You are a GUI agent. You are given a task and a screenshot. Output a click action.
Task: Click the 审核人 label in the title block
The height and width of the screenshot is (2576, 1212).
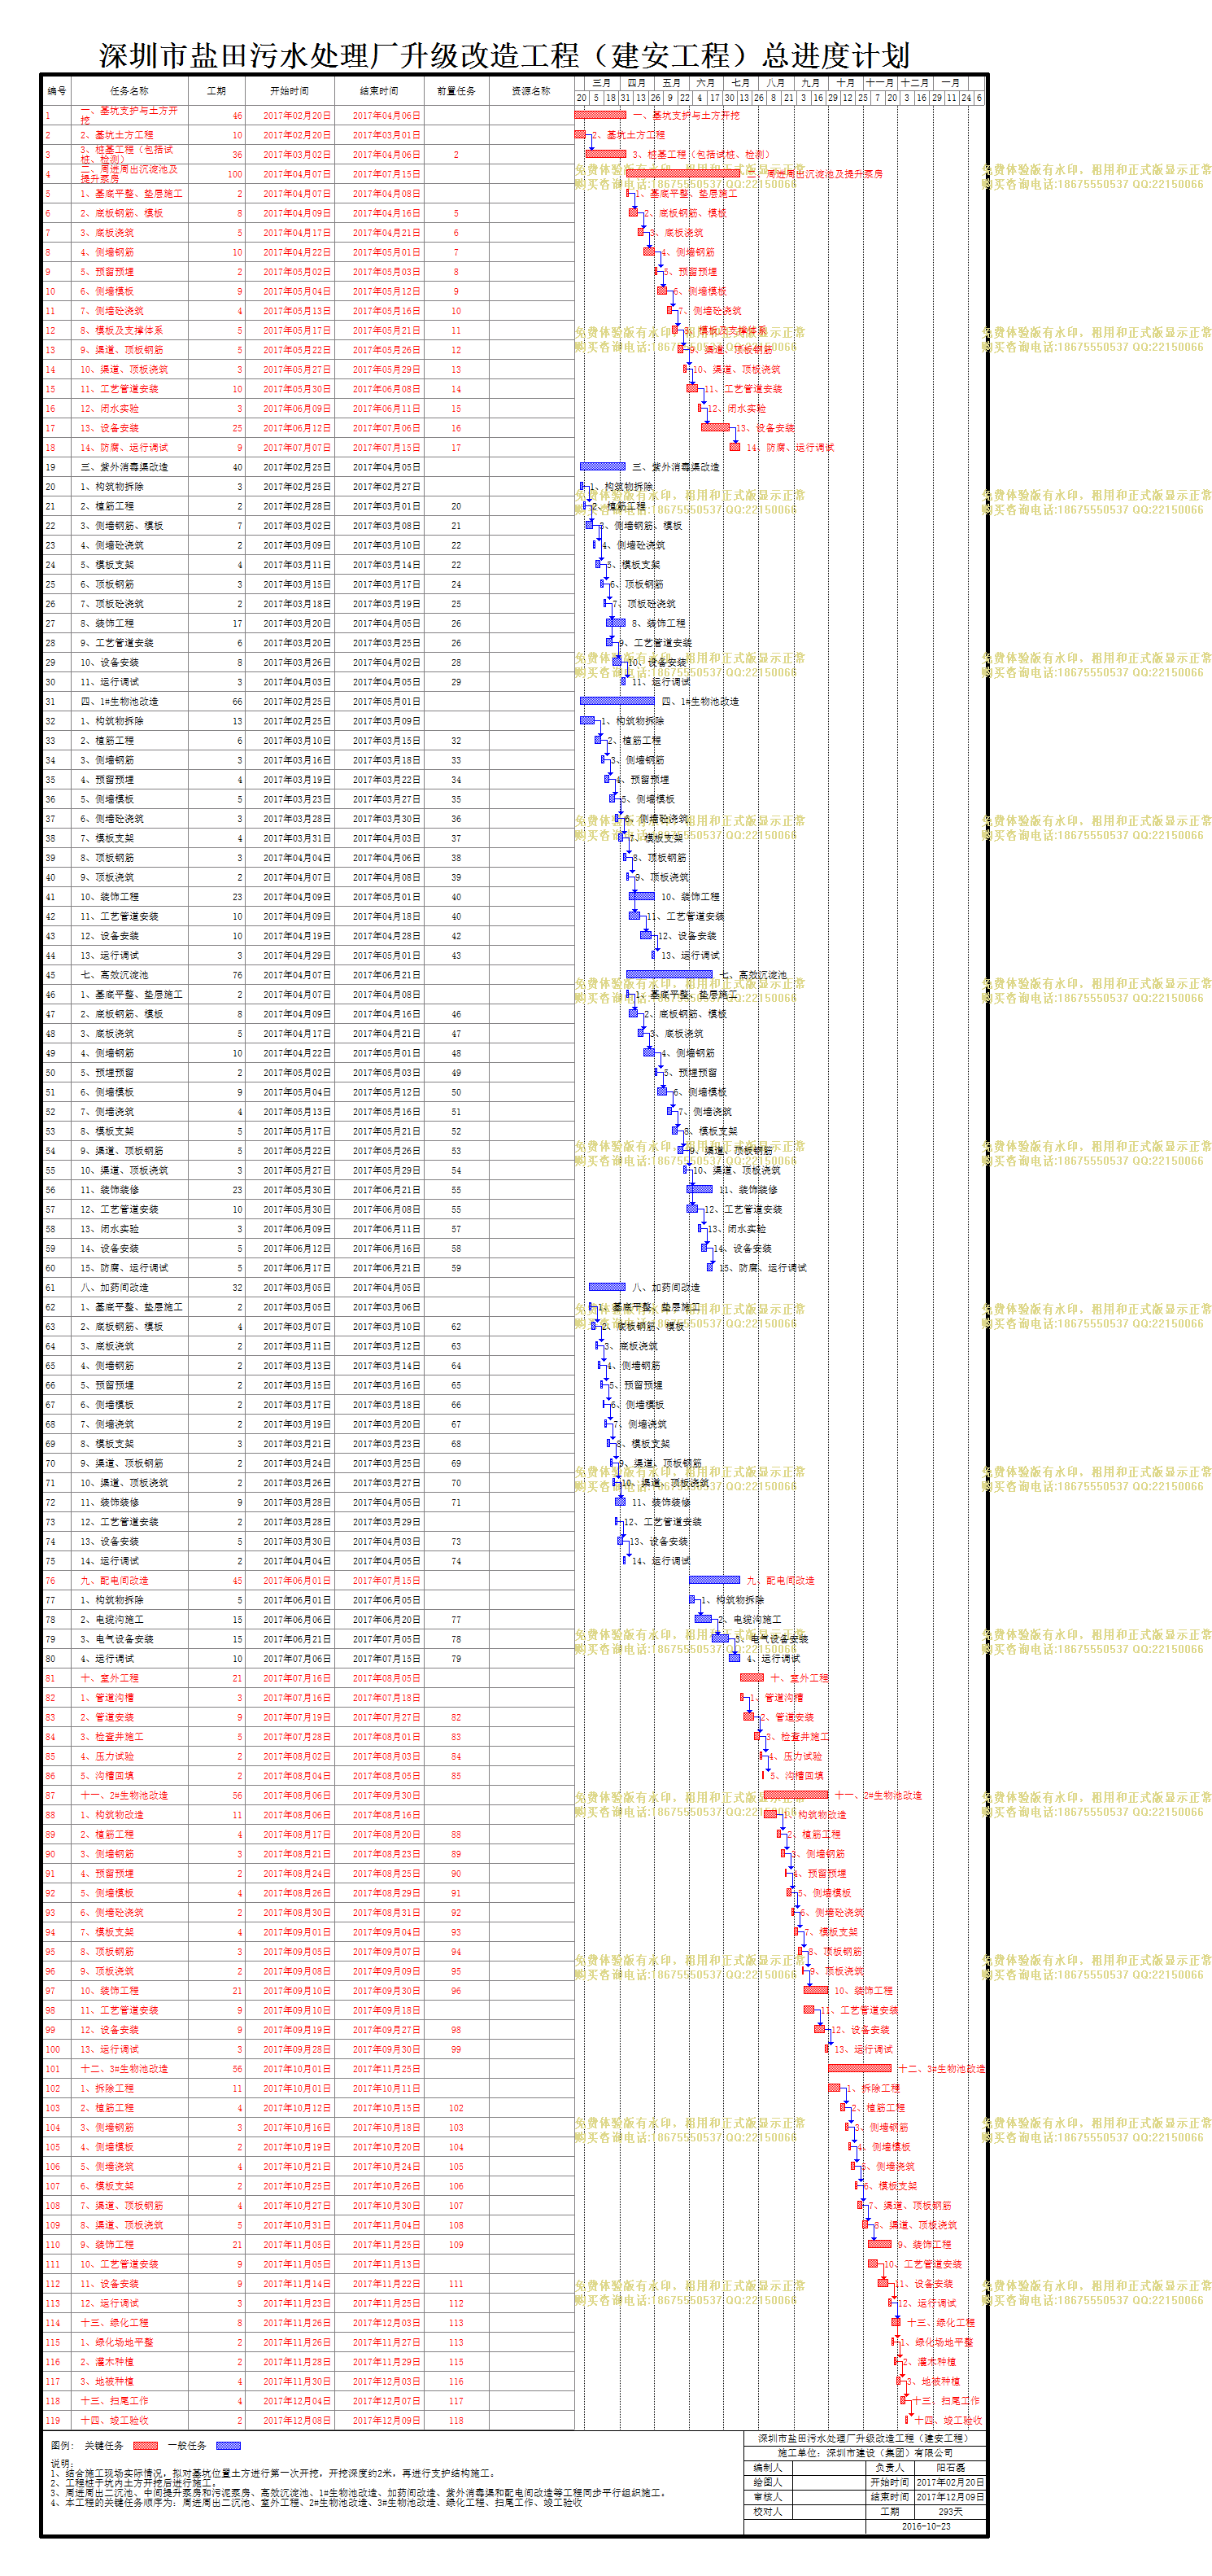click(x=767, y=2497)
